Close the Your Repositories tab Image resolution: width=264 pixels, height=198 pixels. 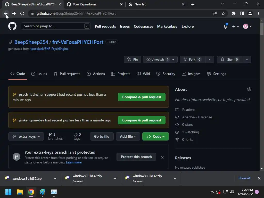coord(121,4)
